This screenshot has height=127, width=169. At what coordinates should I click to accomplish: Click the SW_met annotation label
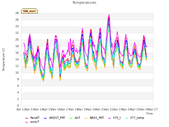pyautogui.click(x=29, y=11)
